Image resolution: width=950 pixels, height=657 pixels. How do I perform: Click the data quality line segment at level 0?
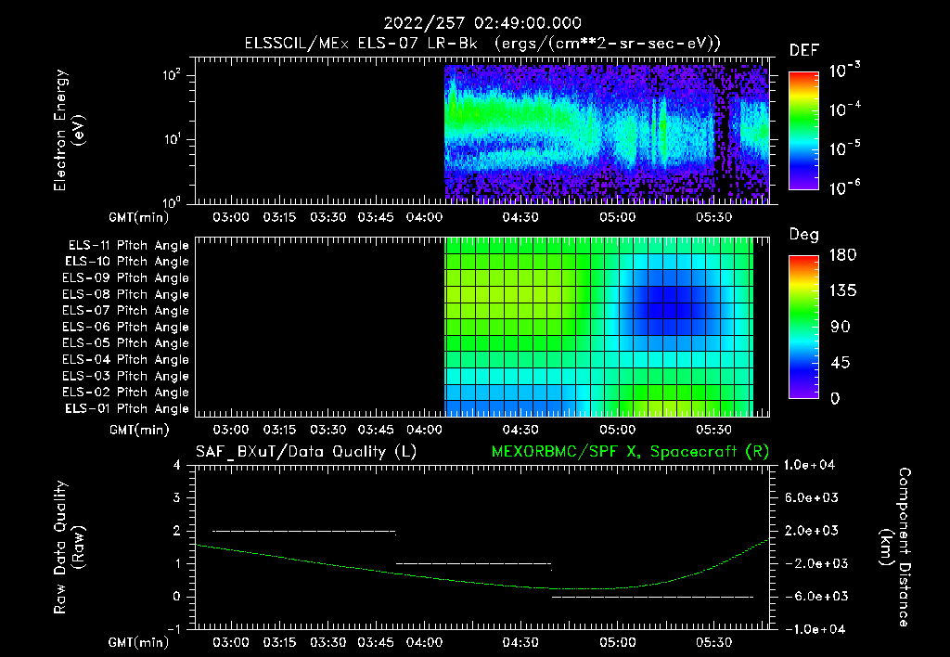652,597
